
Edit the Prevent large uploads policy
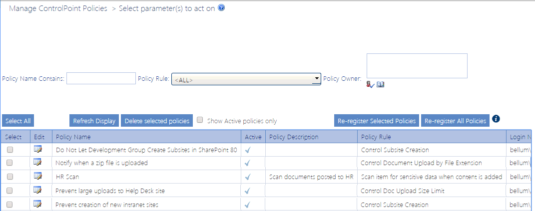(38, 190)
